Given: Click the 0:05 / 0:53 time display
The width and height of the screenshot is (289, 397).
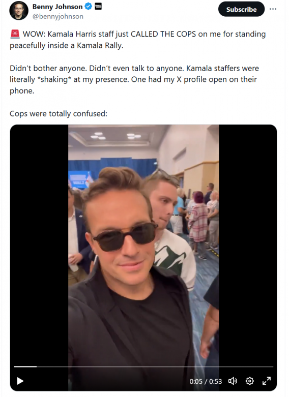Looking at the screenshot, I should click(x=206, y=381).
